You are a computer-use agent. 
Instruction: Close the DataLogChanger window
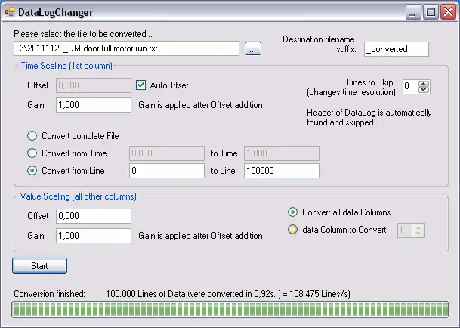point(449,12)
